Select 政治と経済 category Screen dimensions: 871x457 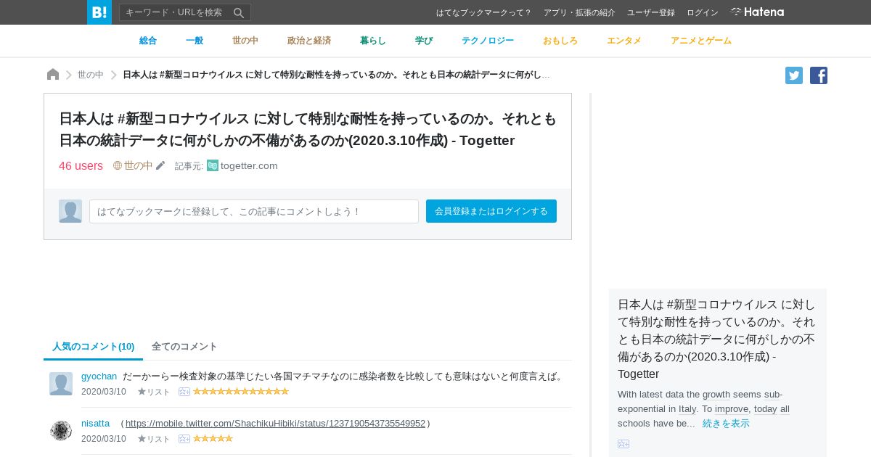(309, 41)
